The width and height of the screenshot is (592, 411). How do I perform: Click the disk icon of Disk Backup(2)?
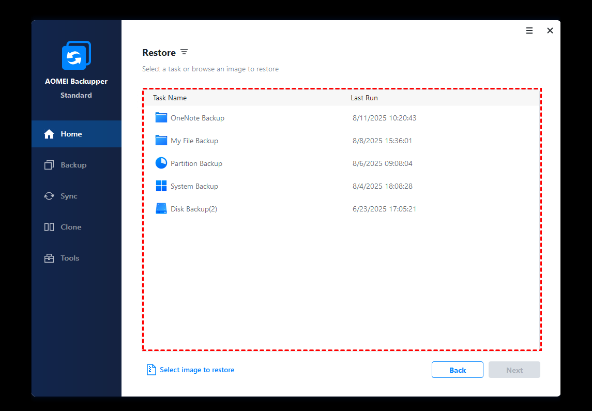pos(161,209)
